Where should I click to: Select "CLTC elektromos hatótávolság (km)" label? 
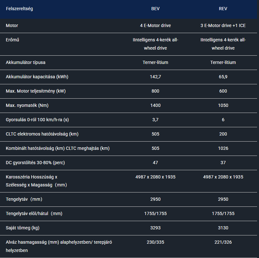click(42, 134)
